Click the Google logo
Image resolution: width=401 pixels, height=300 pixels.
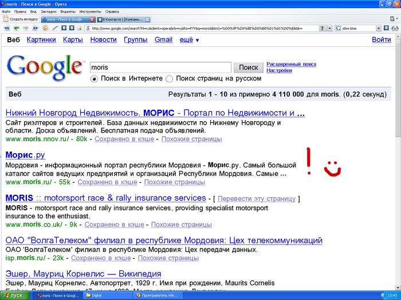tap(45, 67)
